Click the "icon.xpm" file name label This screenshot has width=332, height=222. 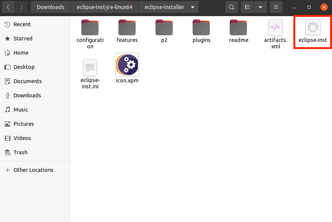(x=127, y=80)
